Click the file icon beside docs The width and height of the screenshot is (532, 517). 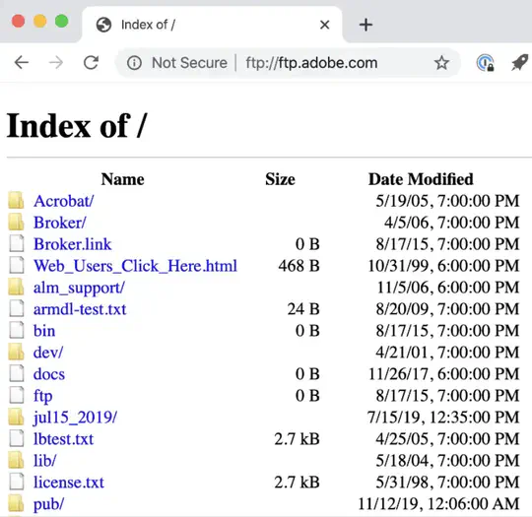click(17, 373)
